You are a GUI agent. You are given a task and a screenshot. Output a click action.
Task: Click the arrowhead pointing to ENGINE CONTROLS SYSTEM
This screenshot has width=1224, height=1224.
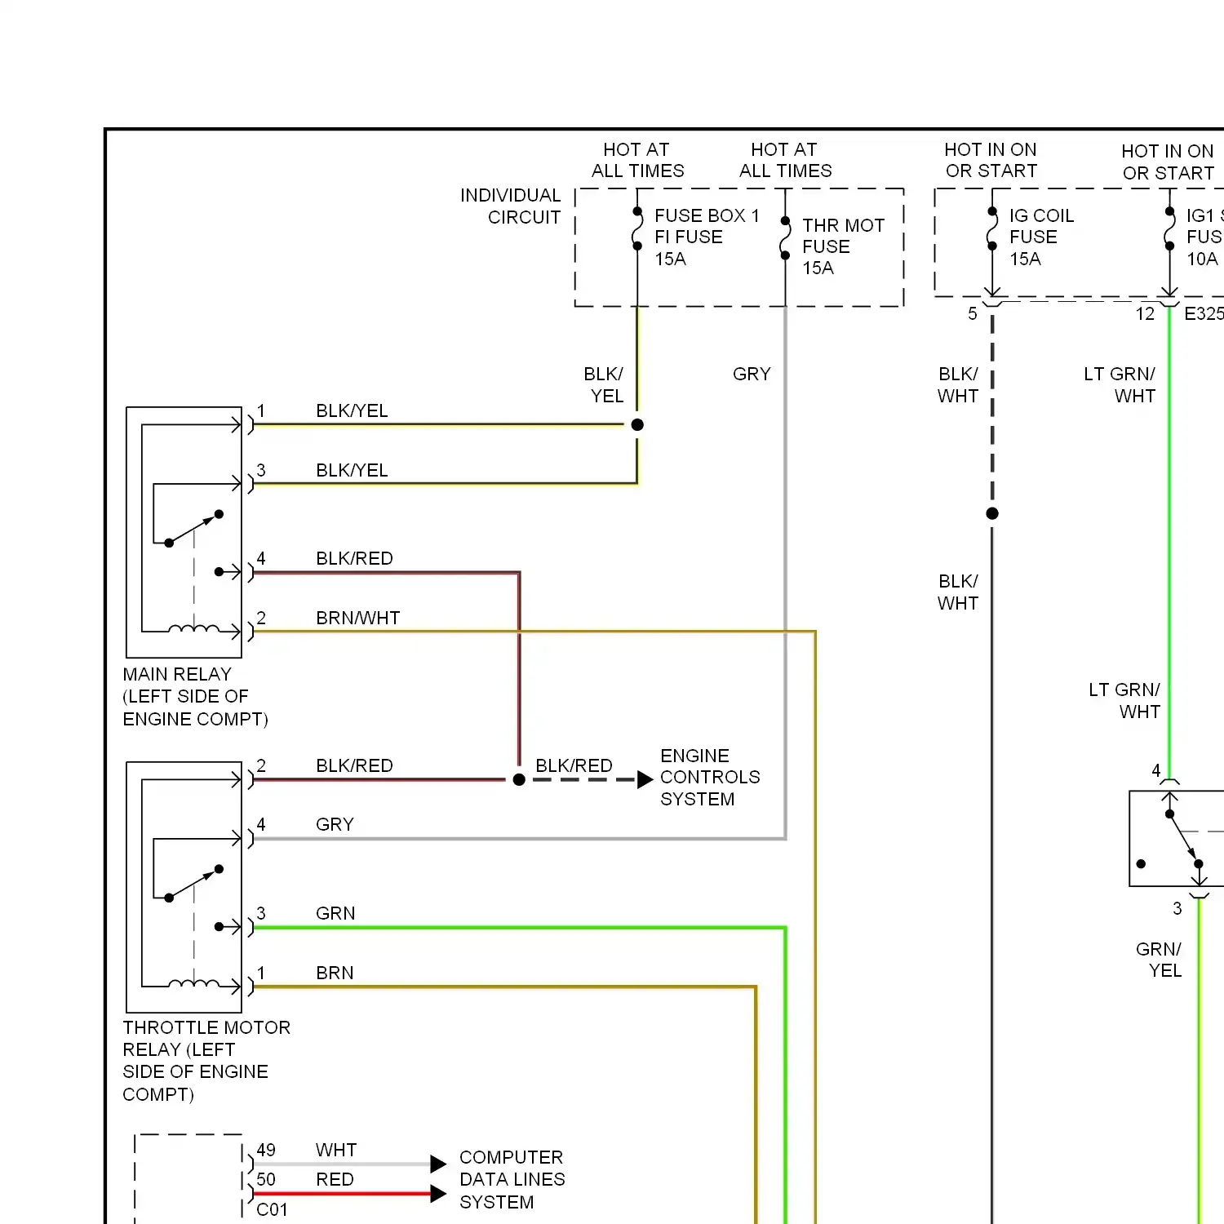(645, 779)
